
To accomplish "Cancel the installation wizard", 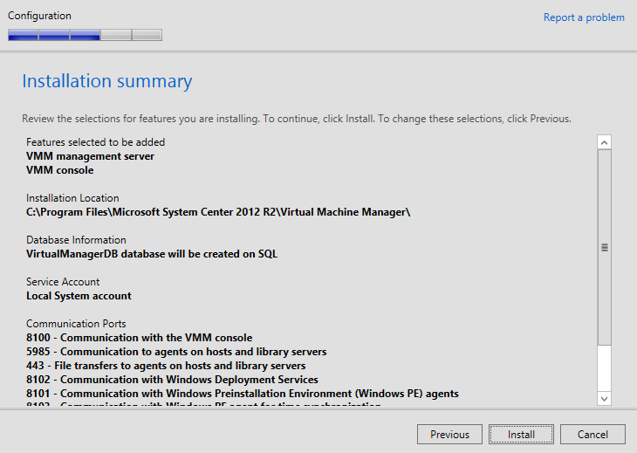I will point(592,434).
